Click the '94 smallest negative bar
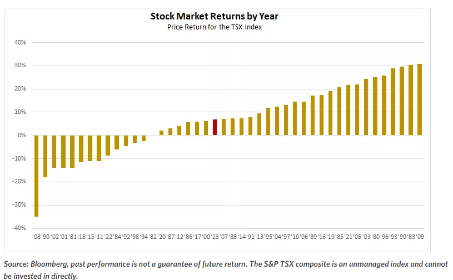 pyautogui.click(x=144, y=138)
